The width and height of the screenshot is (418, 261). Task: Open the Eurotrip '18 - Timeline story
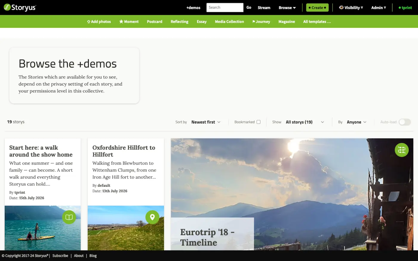point(207,237)
